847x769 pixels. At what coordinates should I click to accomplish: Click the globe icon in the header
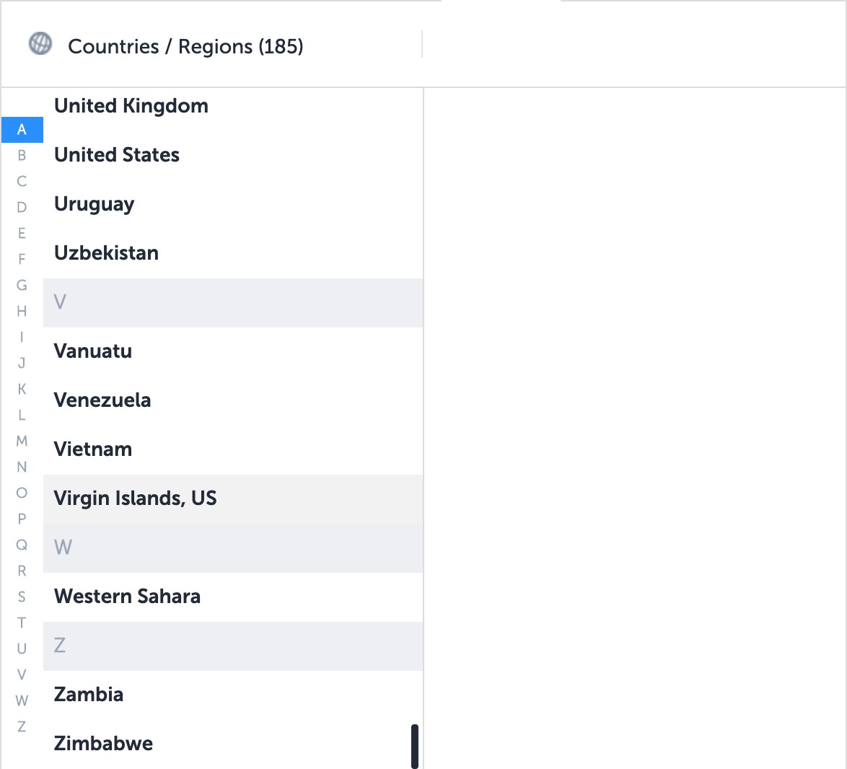point(41,44)
